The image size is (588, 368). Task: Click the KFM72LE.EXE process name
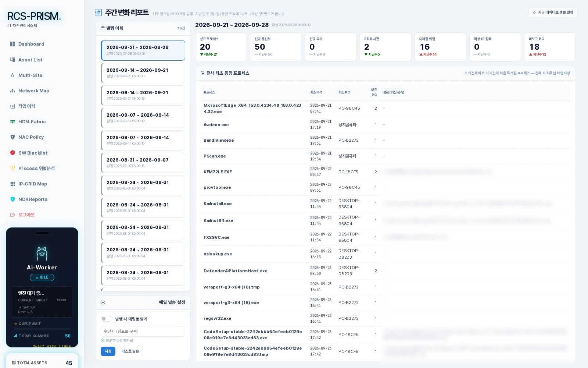point(218,172)
